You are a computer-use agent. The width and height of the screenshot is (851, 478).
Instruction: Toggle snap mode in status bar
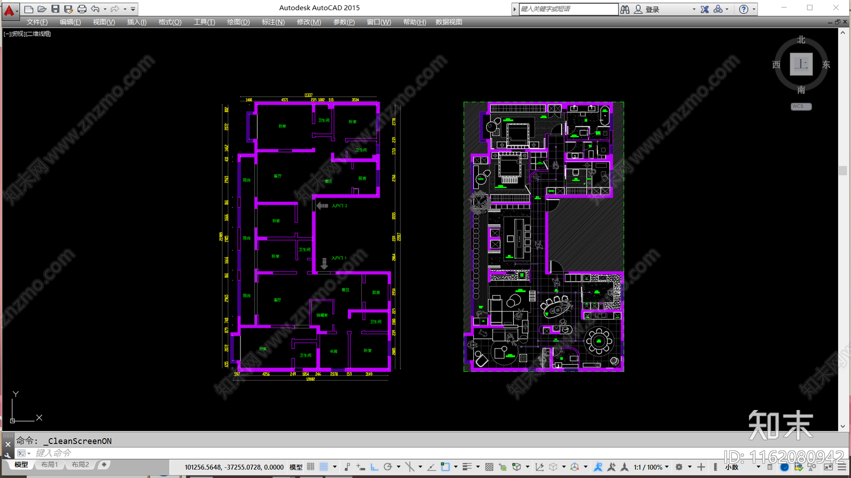tap(323, 467)
